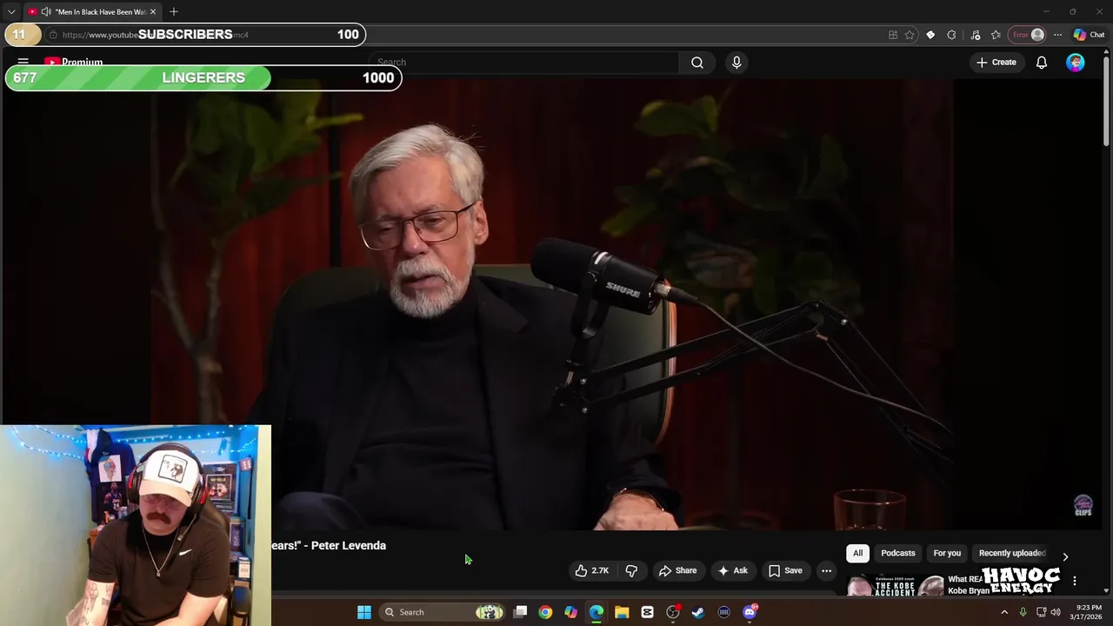Bookmark this page with star icon
Viewport: 1113px width, 626px height.
(x=910, y=35)
